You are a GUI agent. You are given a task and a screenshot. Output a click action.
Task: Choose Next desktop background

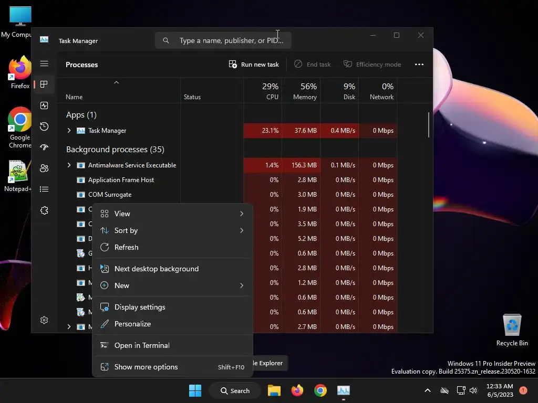click(172, 269)
